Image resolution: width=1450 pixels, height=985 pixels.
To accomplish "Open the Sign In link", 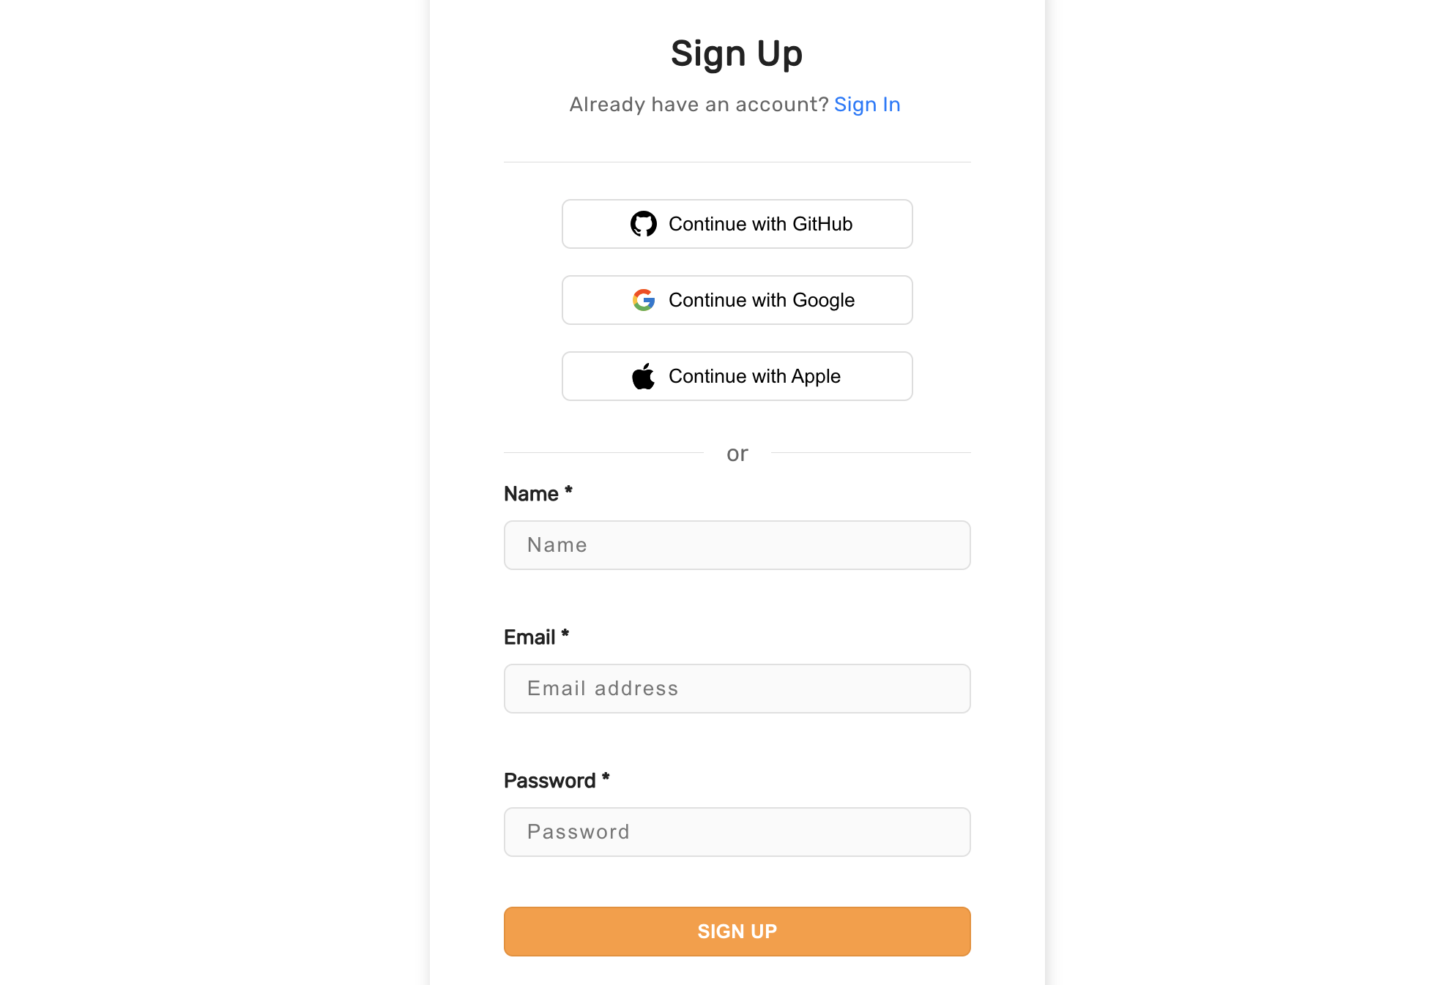I will [867, 104].
